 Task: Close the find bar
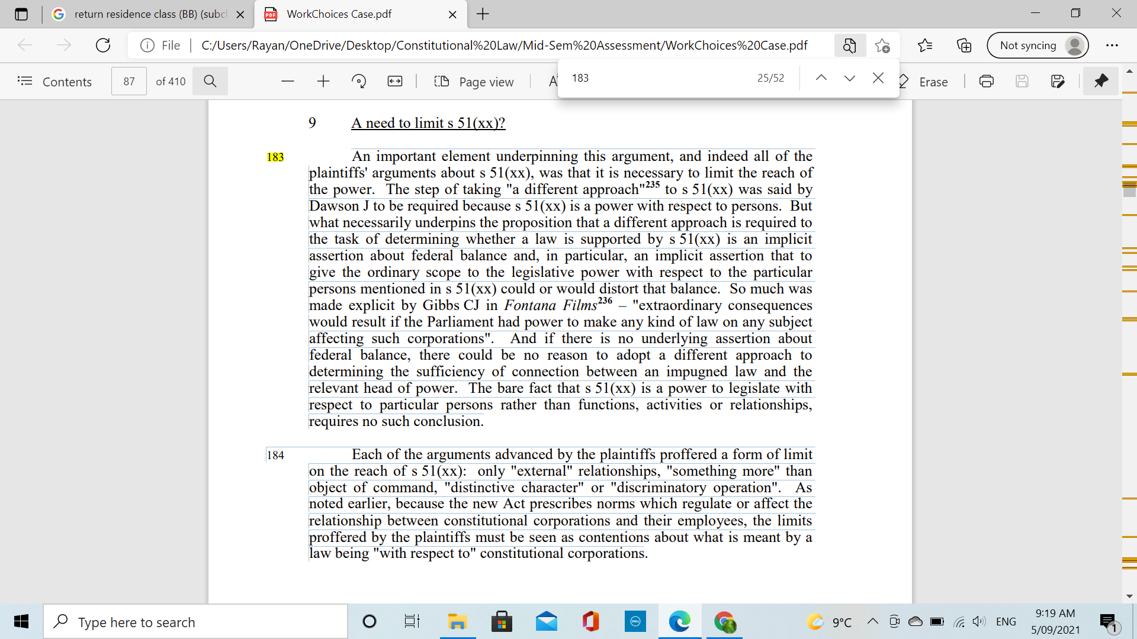878,78
